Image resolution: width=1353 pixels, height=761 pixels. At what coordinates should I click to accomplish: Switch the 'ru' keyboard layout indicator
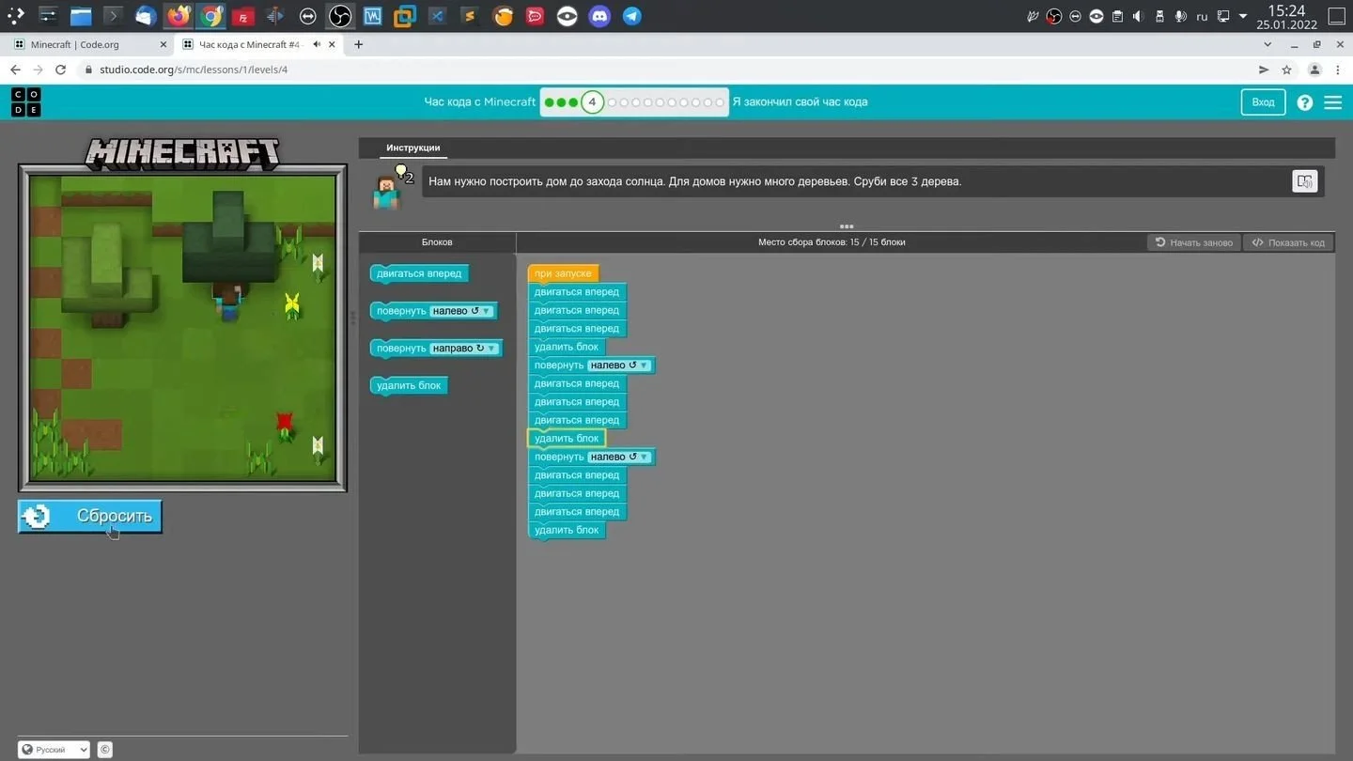click(1202, 16)
